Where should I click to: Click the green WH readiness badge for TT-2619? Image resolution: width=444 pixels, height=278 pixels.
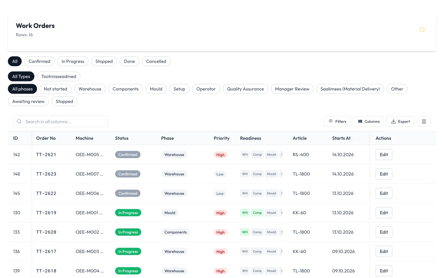click(245, 213)
